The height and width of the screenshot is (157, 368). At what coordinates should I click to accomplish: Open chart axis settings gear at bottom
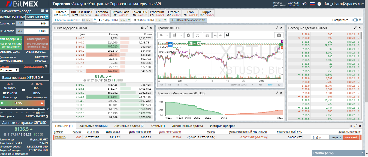tap(279, 84)
